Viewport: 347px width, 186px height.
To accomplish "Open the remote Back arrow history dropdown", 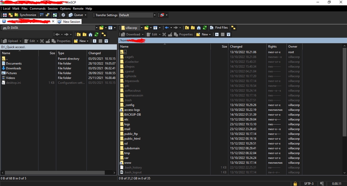I will pos(171,28).
